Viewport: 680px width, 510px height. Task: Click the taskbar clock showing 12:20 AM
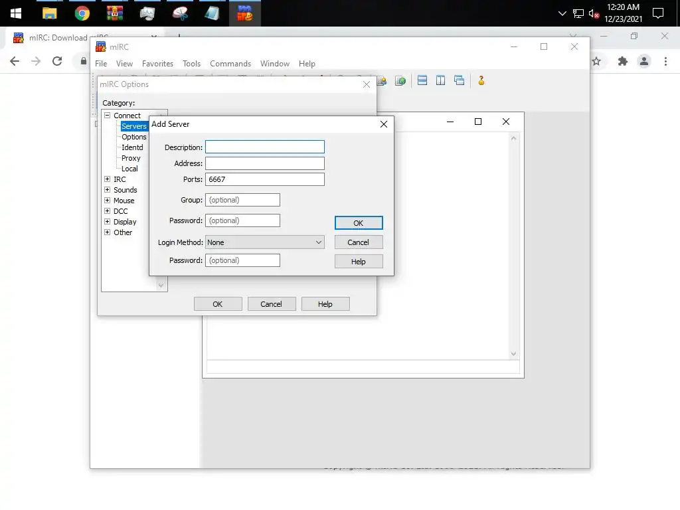[623, 13]
